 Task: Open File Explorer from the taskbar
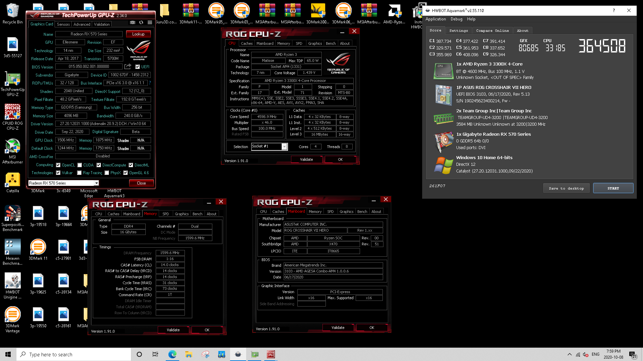click(x=189, y=354)
